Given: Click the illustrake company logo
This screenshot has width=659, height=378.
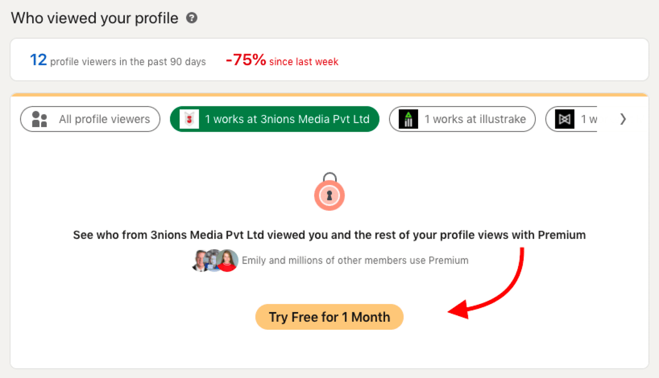Looking at the screenshot, I should (409, 120).
